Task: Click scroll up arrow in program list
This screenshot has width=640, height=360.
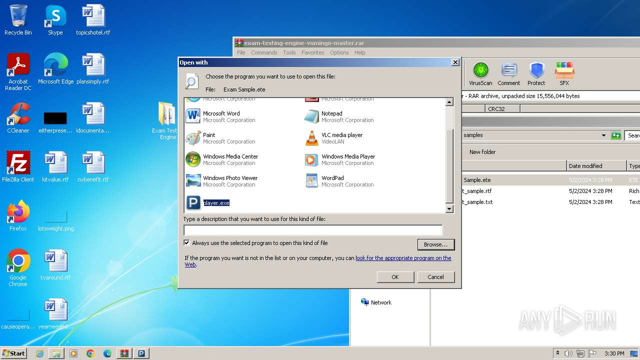Action: [449, 102]
